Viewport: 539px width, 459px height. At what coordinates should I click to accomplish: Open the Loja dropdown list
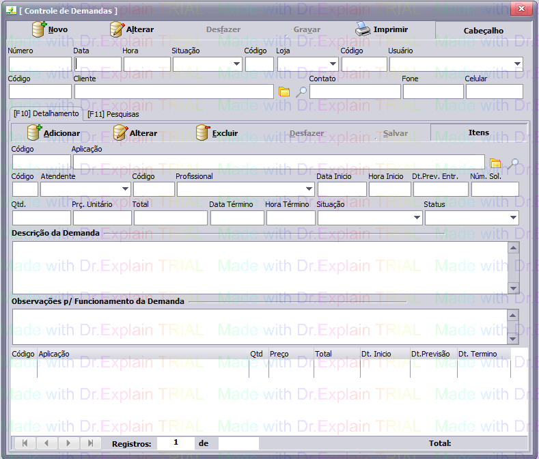(333, 64)
